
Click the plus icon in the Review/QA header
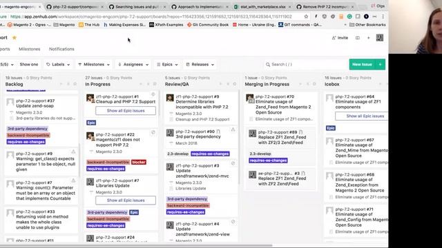(x=221, y=84)
